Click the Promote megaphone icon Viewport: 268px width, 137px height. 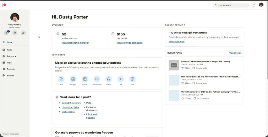4,69
